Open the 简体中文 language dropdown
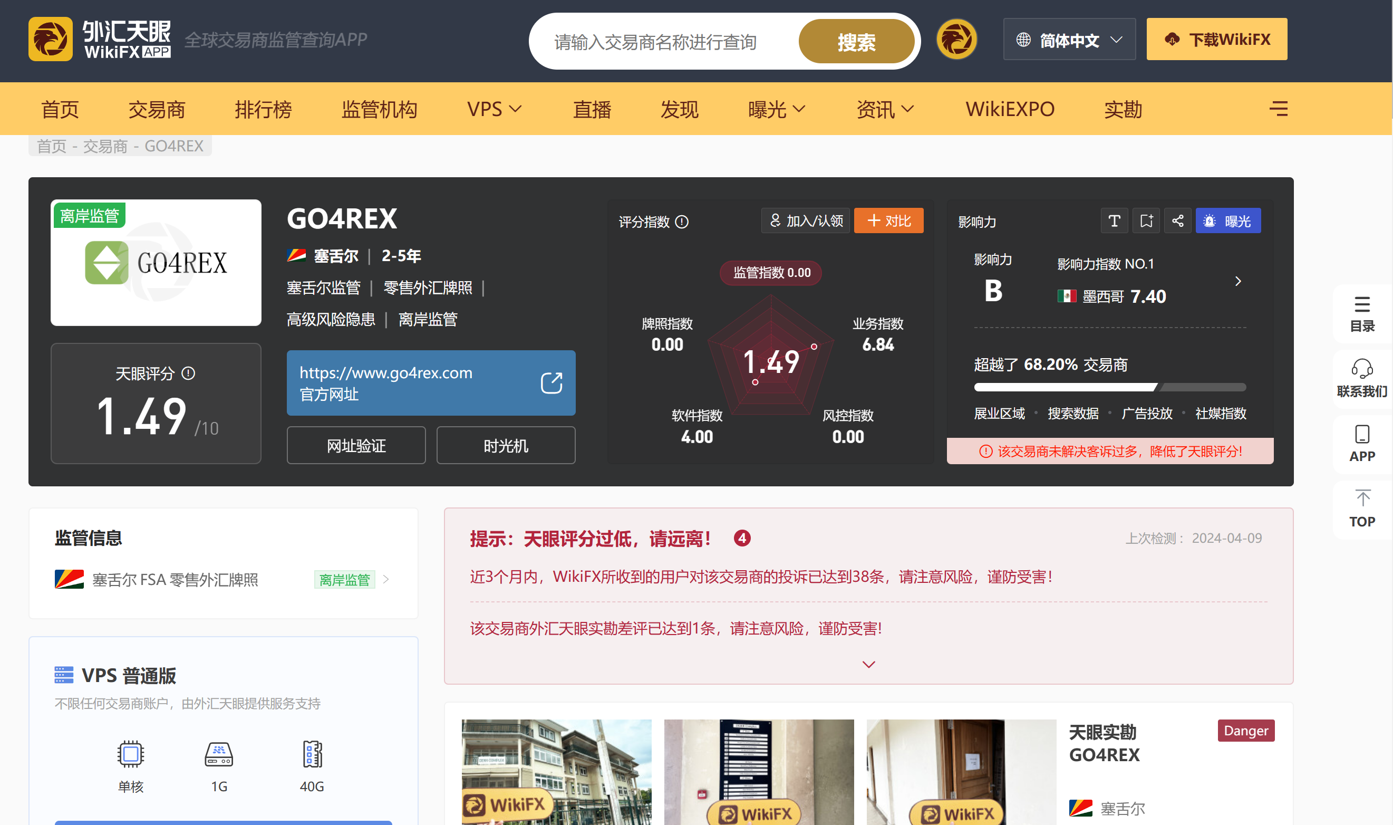The image size is (1393, 825). (1069, 40)
